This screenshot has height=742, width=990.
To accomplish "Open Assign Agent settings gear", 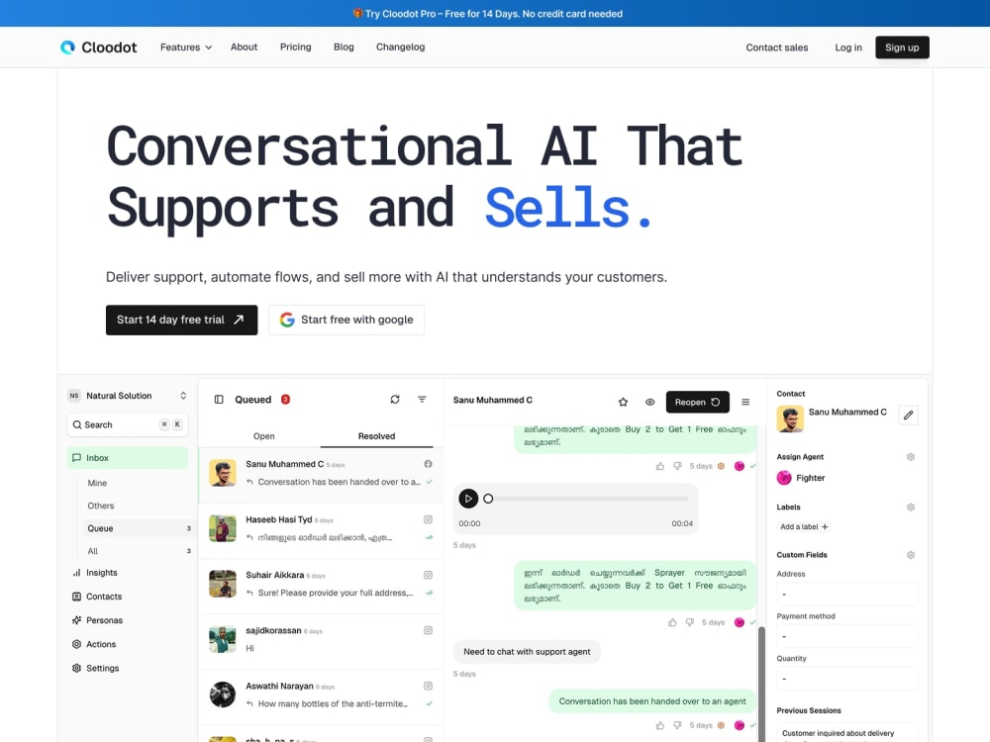I will [911, 457].
